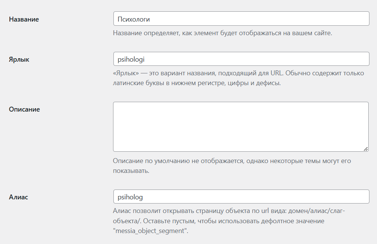Click the Название field label
This screenshot has height=244, width=377.
pos(24,19)
